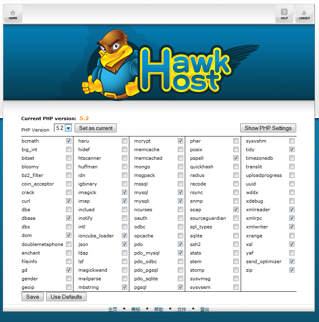The image size is (319, 322).
Task: Enable sourceguardian extension
Action: [x=236, y=218]
